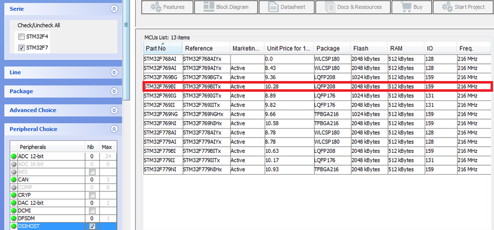Click the Buy cart button

[411, 7]
